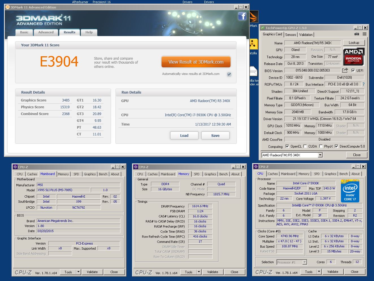Viewport: 374px width, 281px height.
Task: Click Physics Score value 15319
Action: [x=65, y=107]
